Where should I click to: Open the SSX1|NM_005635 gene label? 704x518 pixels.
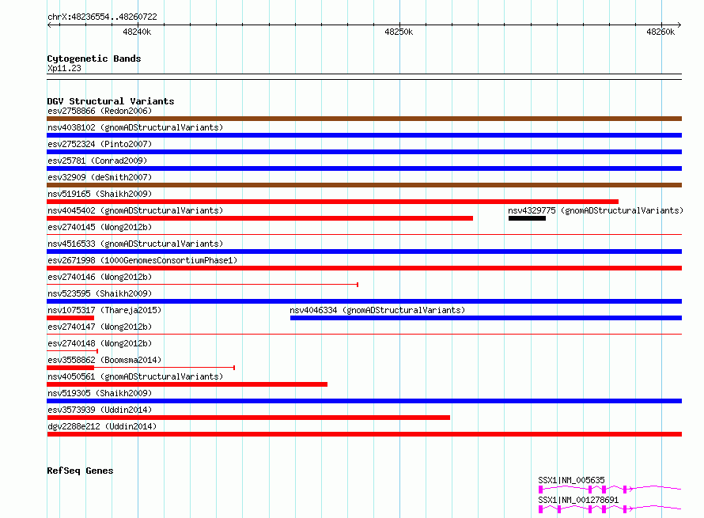point(572,480)
